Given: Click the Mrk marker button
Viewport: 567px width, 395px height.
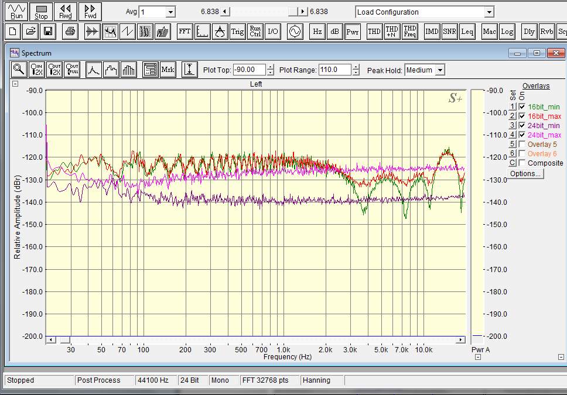Looking at the screenshot, I should pyautogui.click(x=168, y=70).
